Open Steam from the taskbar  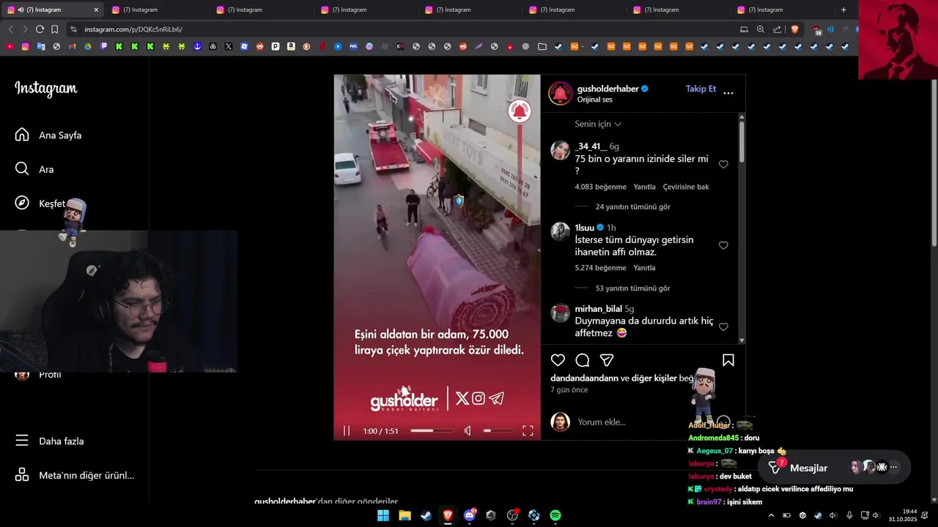pyautogui.click(x=426, y=515)
